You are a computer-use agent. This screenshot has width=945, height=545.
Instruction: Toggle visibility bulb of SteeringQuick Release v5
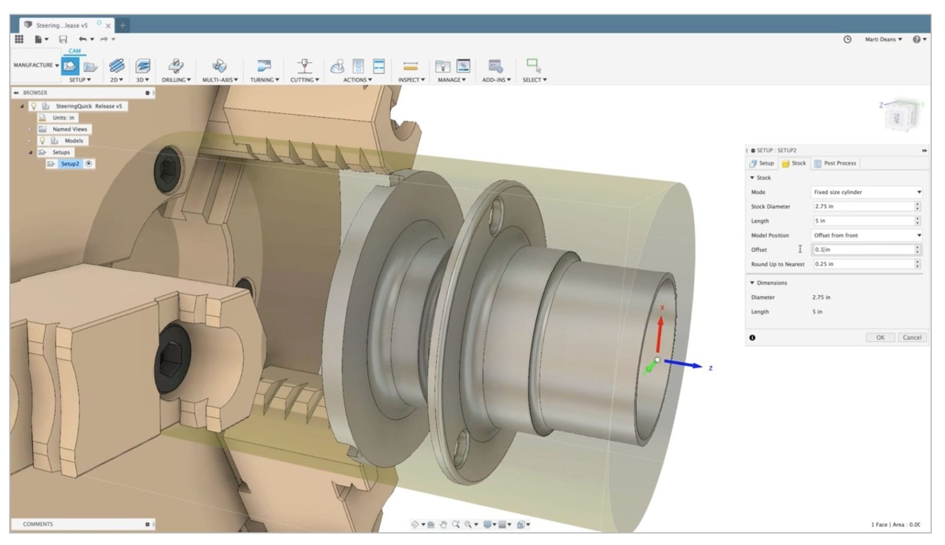(34, 106)
